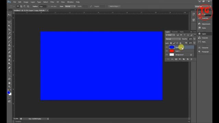Toggle the pixel layer filter icon
Screen dimensions: 219x123
pos(178,35)
